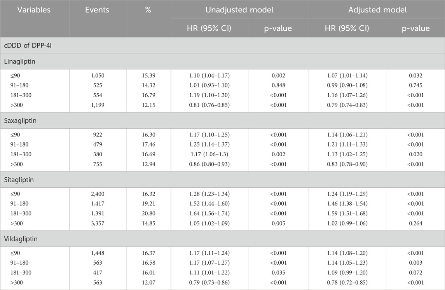Select the Saxagliptin section heading

20,121
